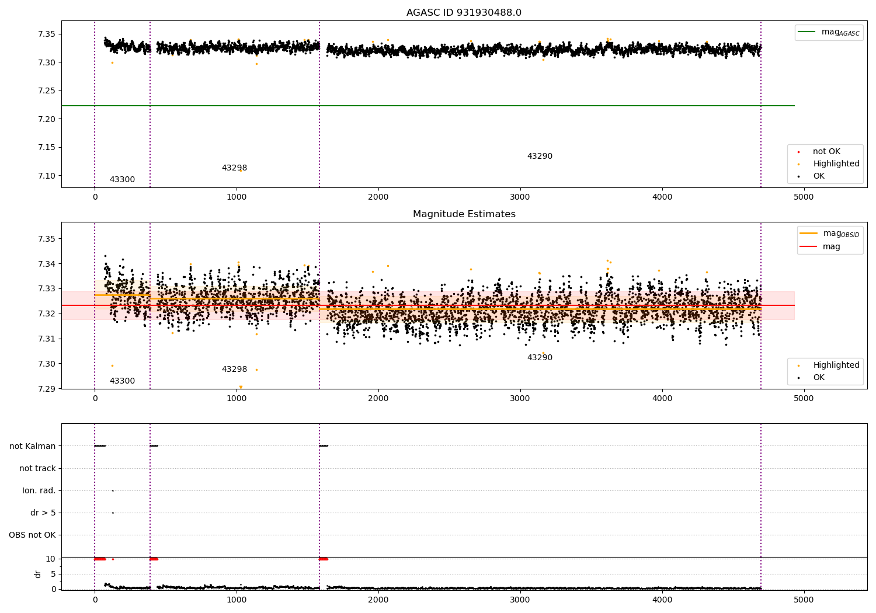Click obsid label 43290 in the top plot
This screenshot has height=613, width=876.
pos(540,156)
